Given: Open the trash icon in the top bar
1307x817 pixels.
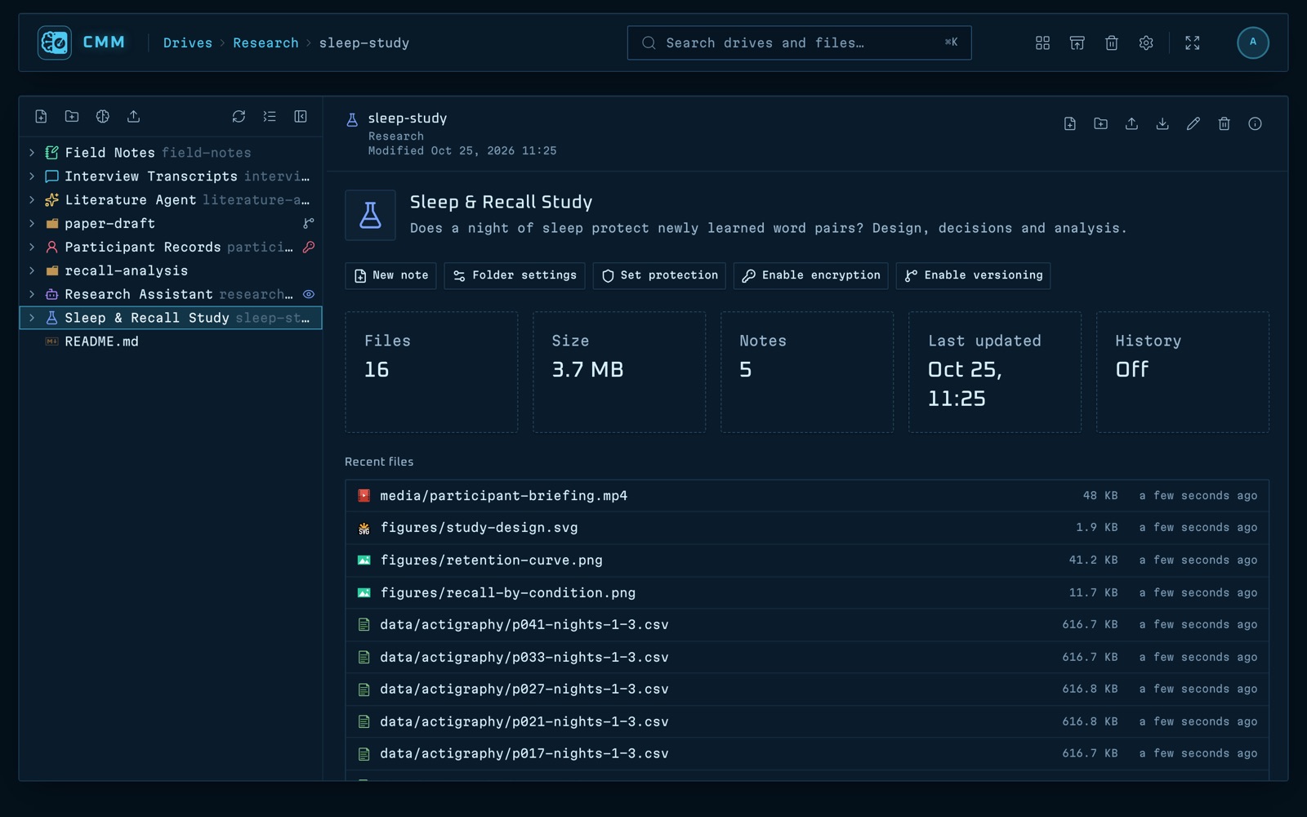Looking at the screenshot, I should (1111, 43).
